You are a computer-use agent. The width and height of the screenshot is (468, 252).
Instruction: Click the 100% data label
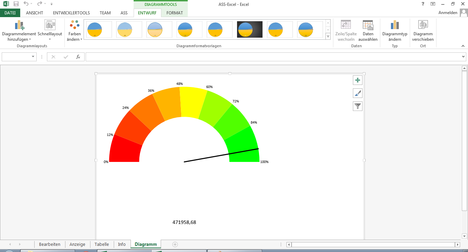pyautogui.click(x=264, y=162)
